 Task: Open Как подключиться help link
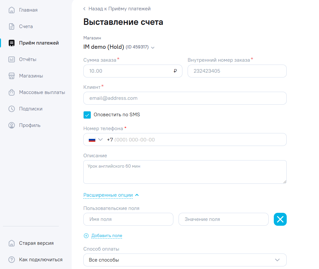pyautogui.click(x=41, y=260)
